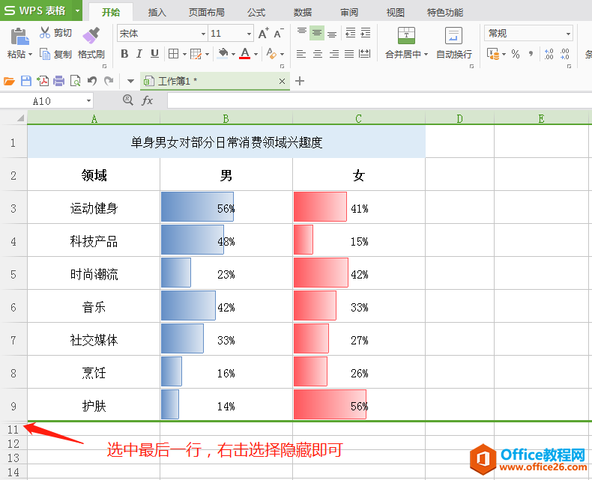Click the Paste (粘贴) icon
This screenshot has width=592, height=480.
click(19, 37)
